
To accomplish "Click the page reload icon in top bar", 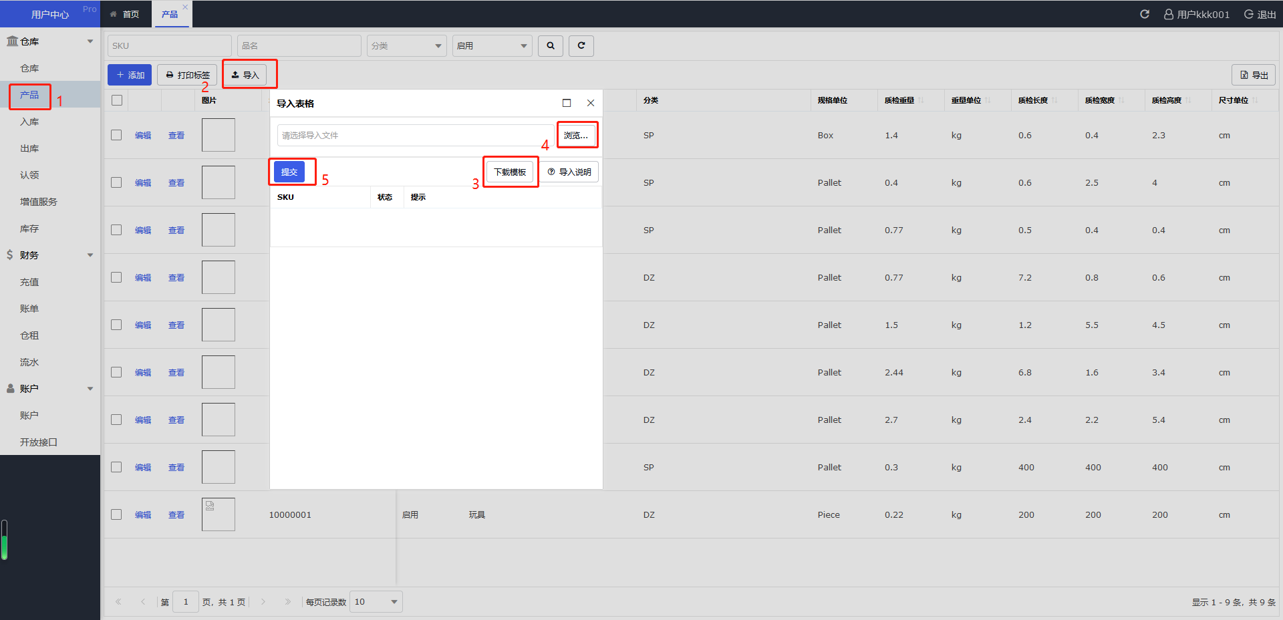I will [x=1145, y=14].
